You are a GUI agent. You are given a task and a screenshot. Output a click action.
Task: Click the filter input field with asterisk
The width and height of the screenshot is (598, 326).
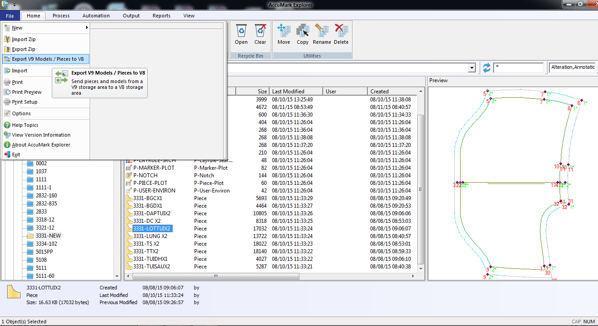pyautogui.click(x=519, y=67)
